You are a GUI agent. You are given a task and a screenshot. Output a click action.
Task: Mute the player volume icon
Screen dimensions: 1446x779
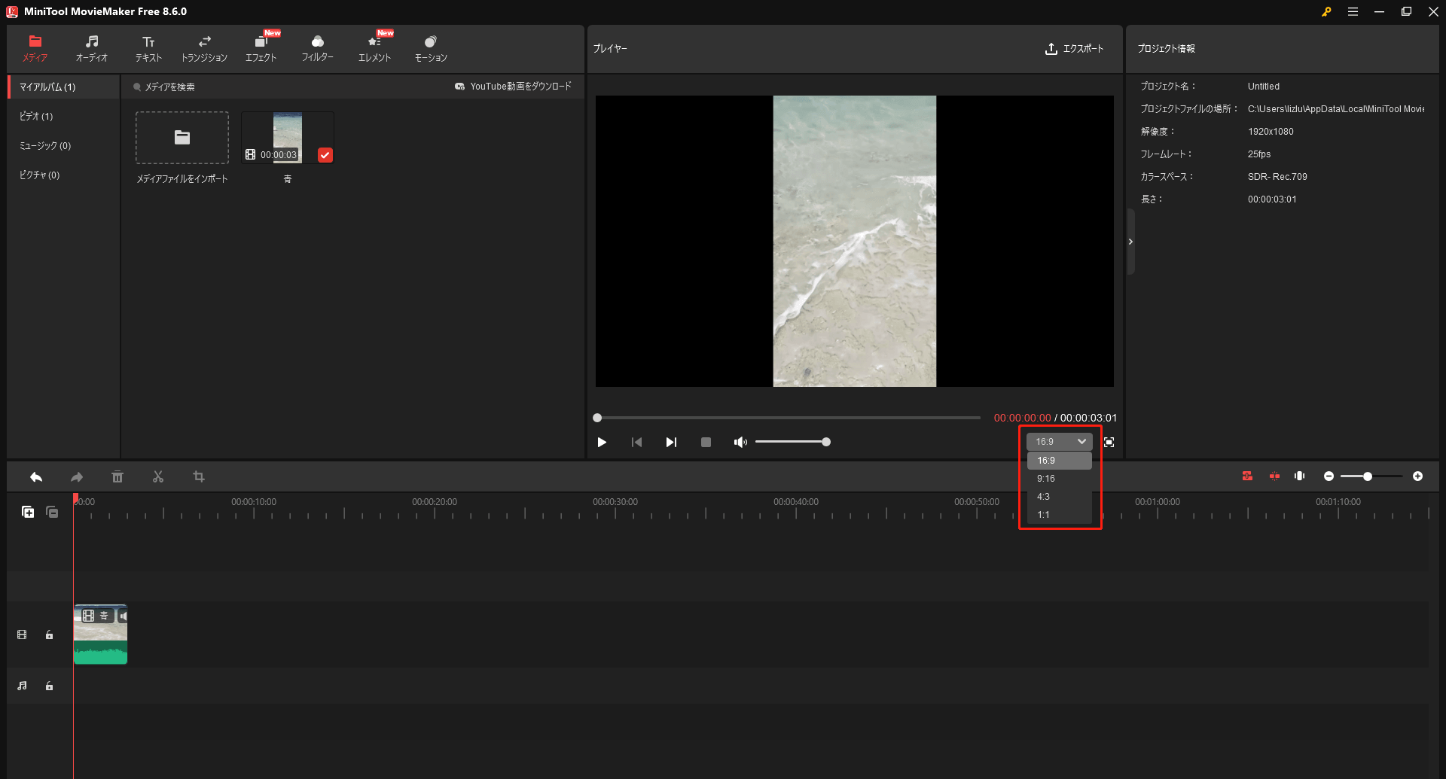pyautogui.click(x=740, y=442)
